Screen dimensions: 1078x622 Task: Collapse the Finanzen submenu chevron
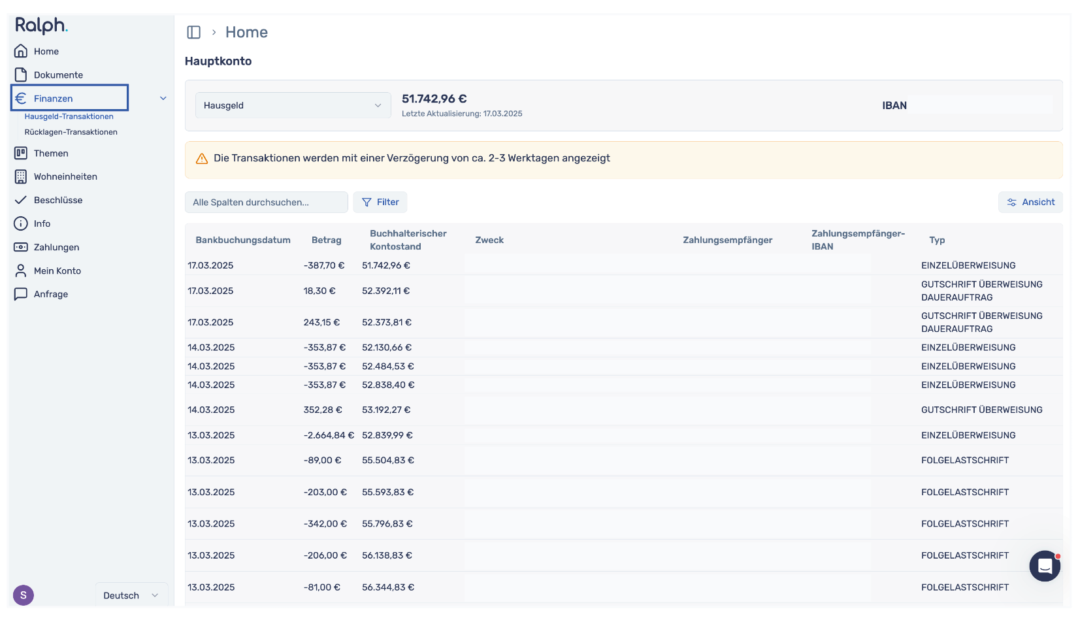click(x=163, y=98)
